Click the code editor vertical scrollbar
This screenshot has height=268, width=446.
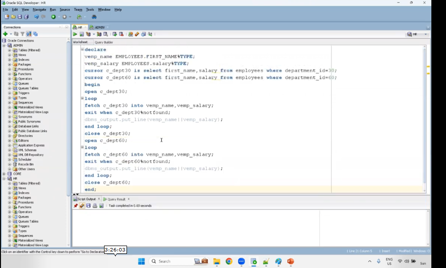pyautogui.click(x=425, y=115)
